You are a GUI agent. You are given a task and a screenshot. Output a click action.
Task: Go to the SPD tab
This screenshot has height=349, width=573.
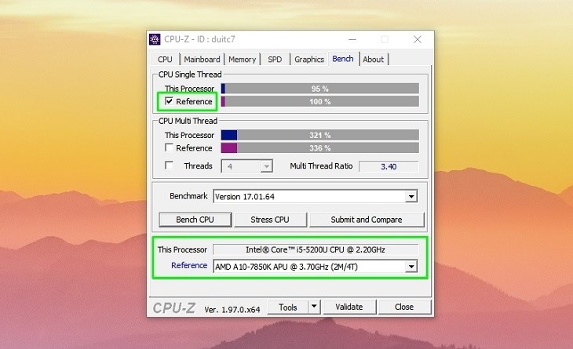275,60
